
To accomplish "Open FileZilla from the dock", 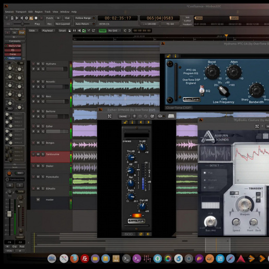I will (x=85, y=259).
